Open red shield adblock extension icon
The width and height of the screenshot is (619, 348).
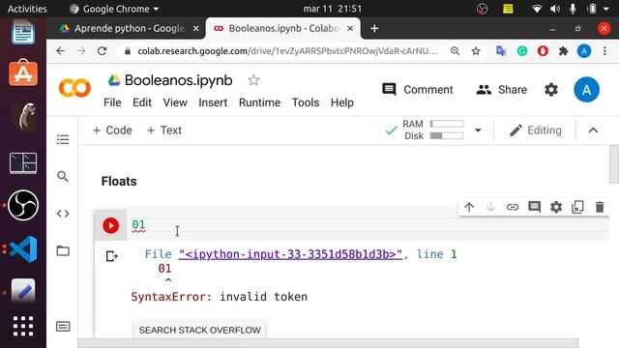[x=543, y=51]
